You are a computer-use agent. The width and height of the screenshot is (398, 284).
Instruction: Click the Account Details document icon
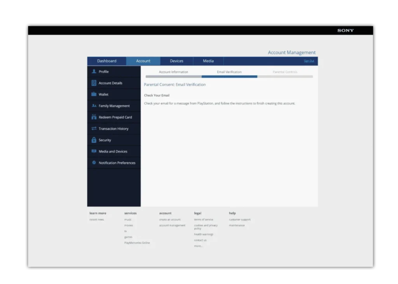94,83
